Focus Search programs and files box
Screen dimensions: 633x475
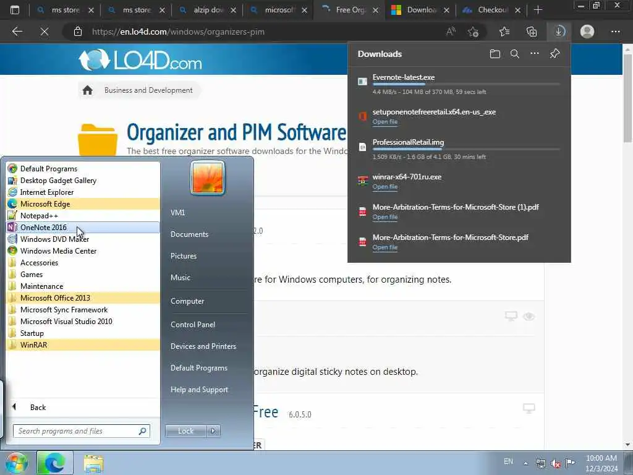pyautogui.click(x=82, y=431)
